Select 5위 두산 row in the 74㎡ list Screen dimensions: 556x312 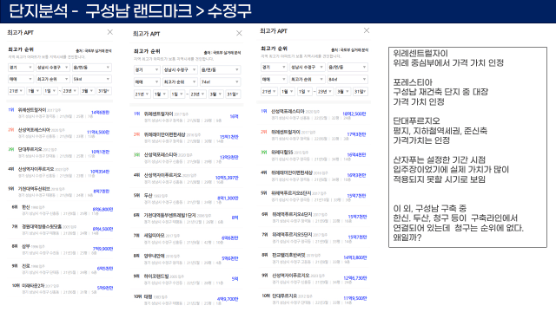click(x=187, y=198)
